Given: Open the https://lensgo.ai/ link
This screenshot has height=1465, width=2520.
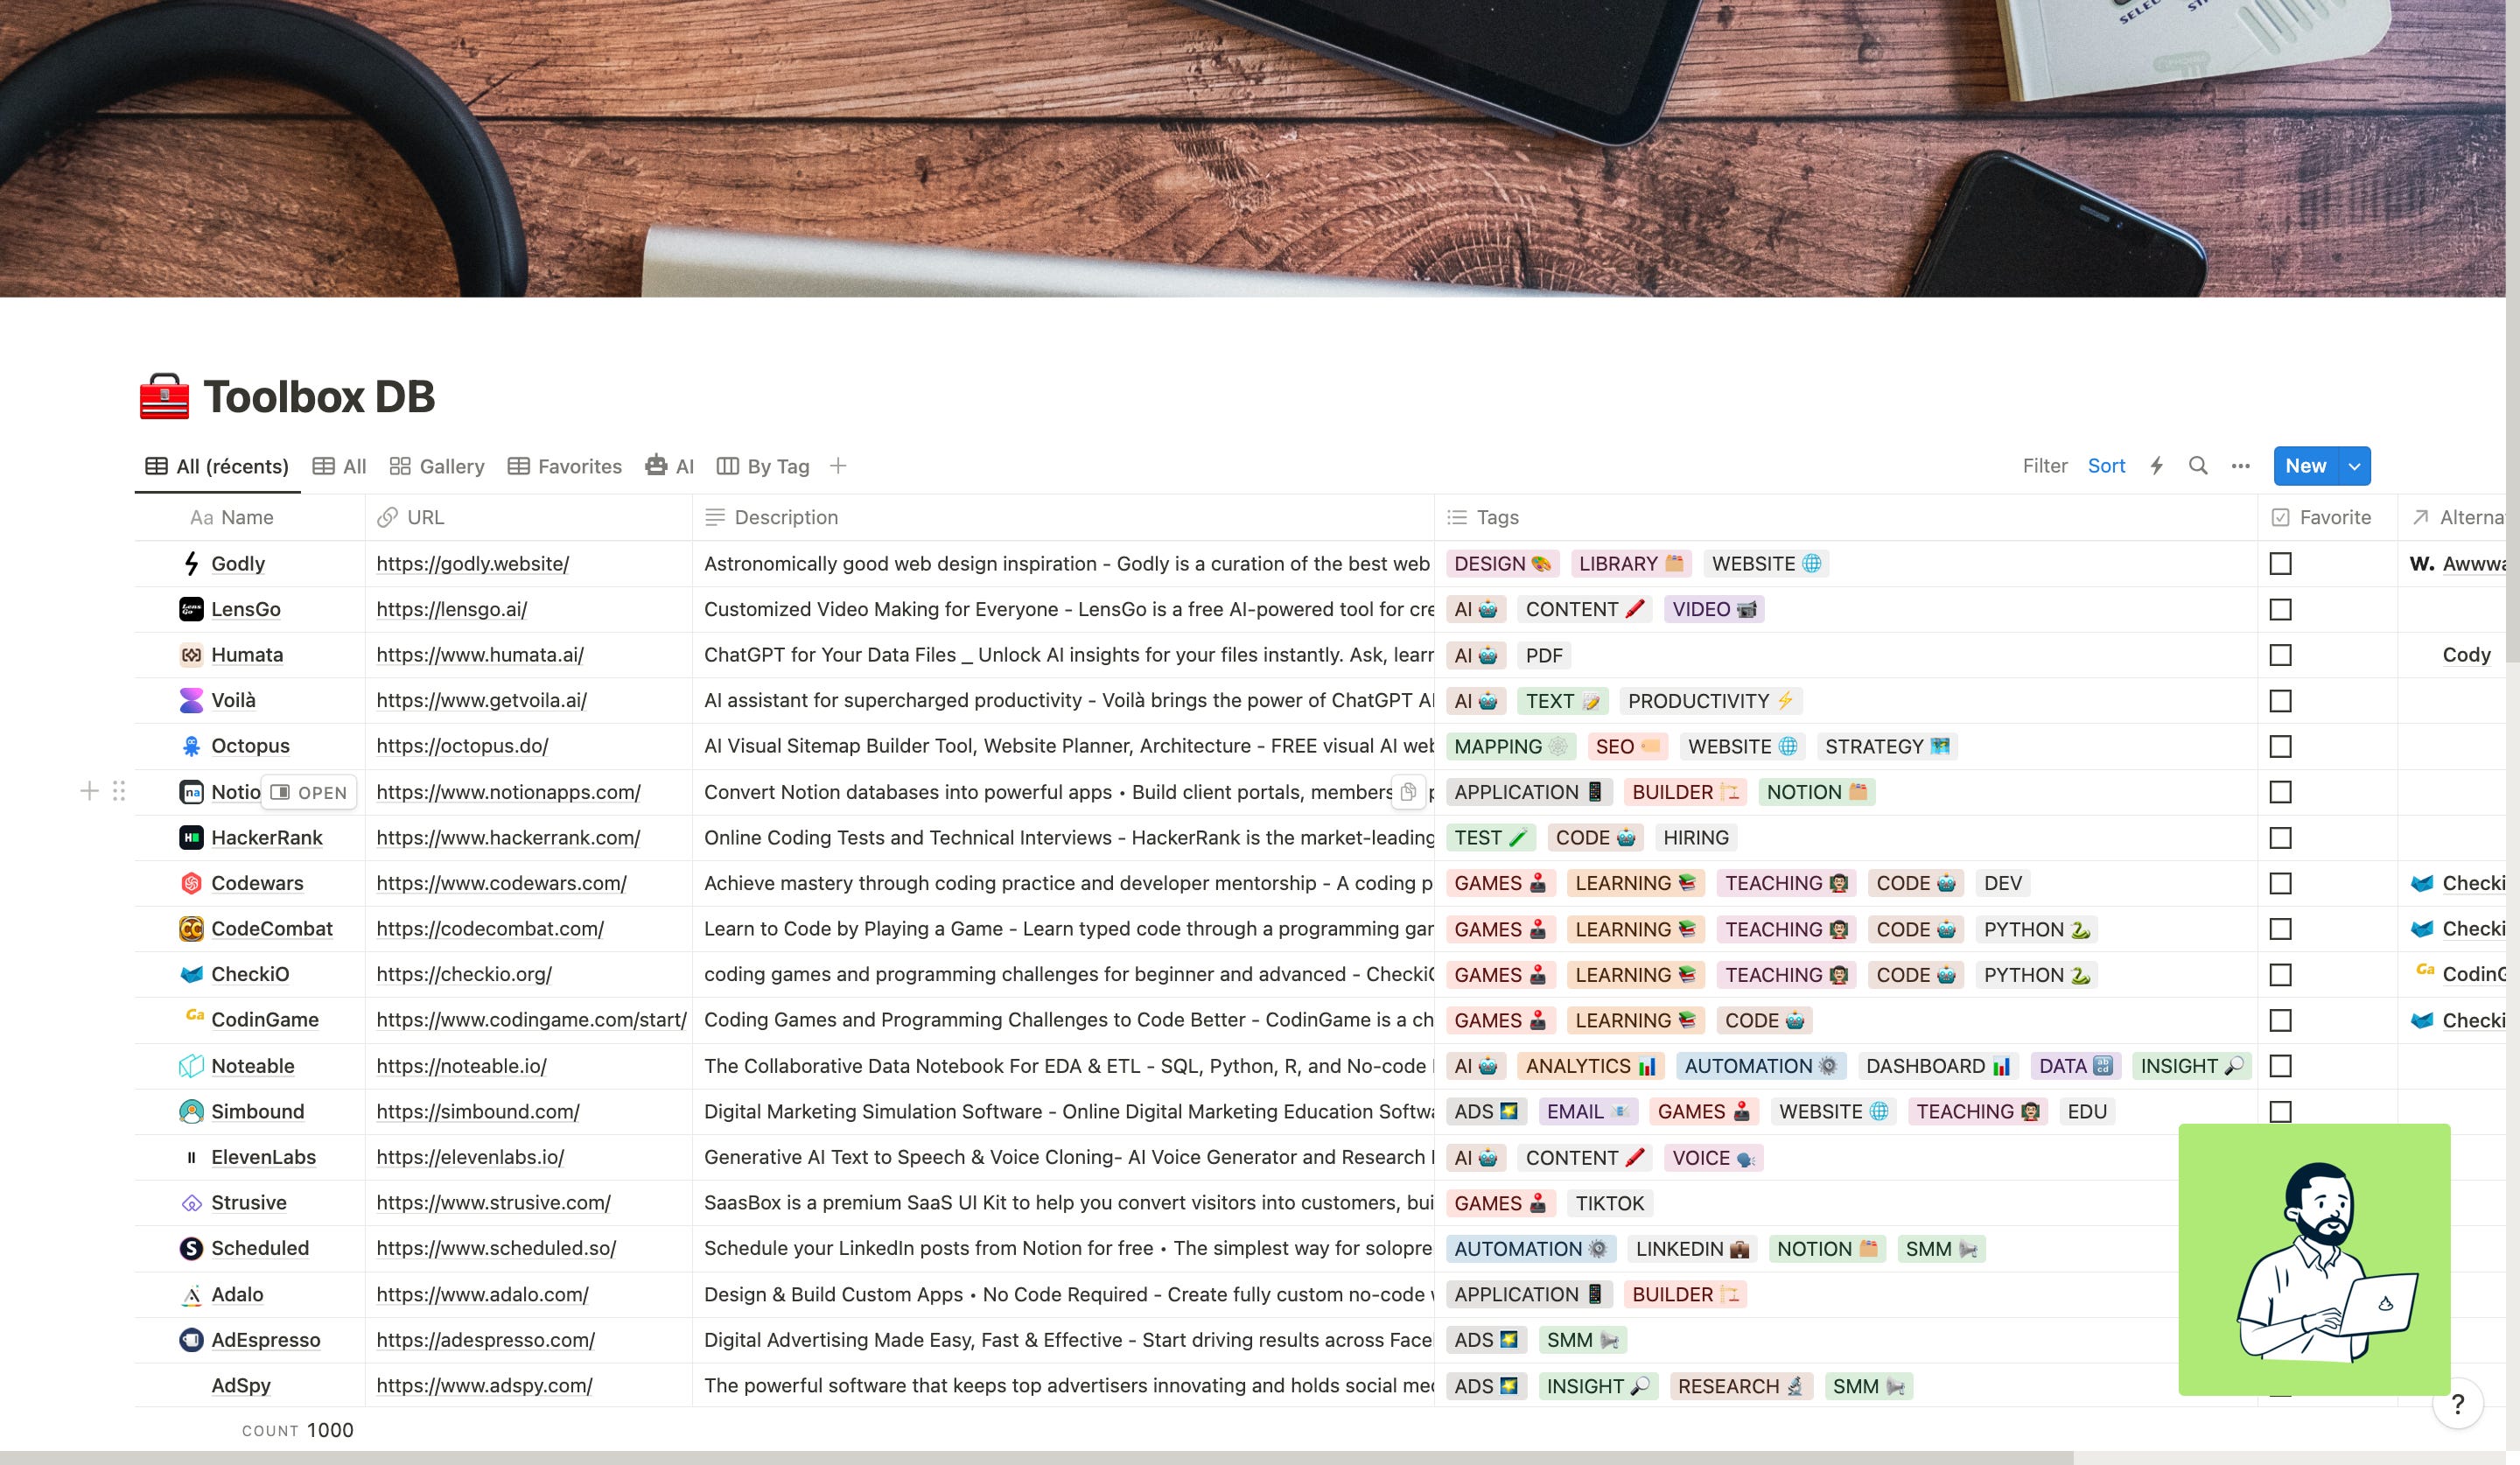Looking at the screenshot, I should pyautogui.click(x=452, y=609).
